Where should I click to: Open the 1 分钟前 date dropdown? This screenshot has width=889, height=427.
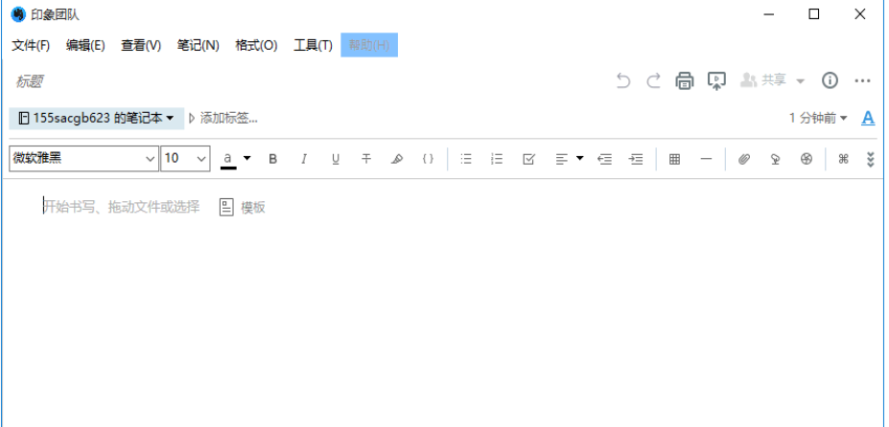(818, 118)
